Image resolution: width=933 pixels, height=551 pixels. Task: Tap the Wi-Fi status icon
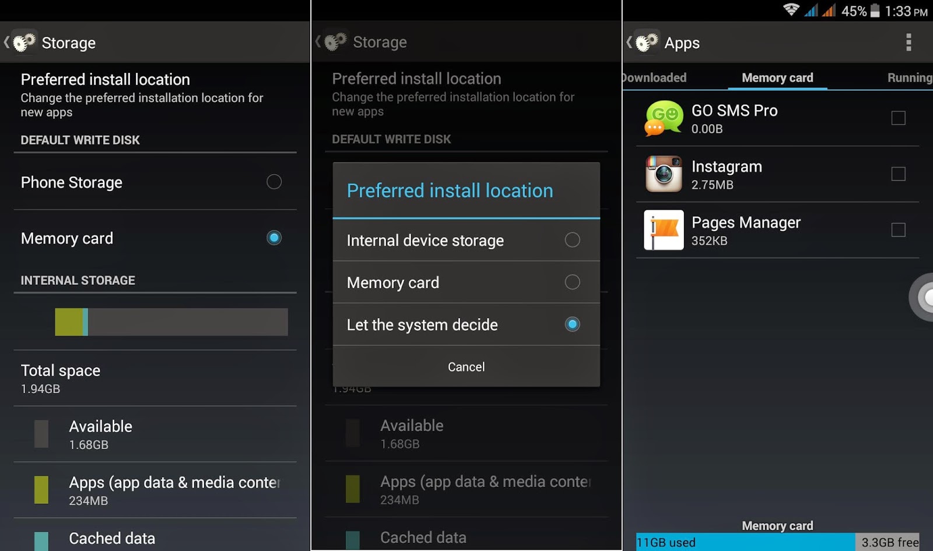point(791,10)
